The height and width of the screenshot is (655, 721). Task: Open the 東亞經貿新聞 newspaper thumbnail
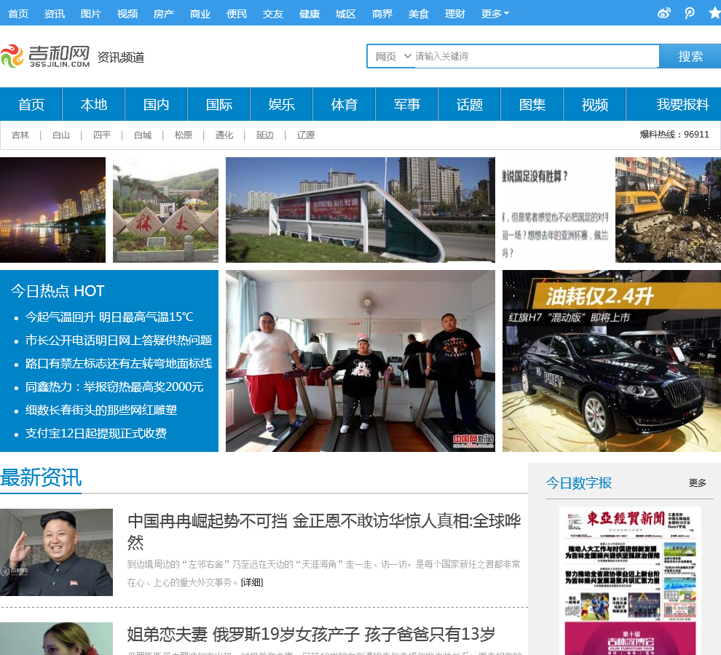630,581
